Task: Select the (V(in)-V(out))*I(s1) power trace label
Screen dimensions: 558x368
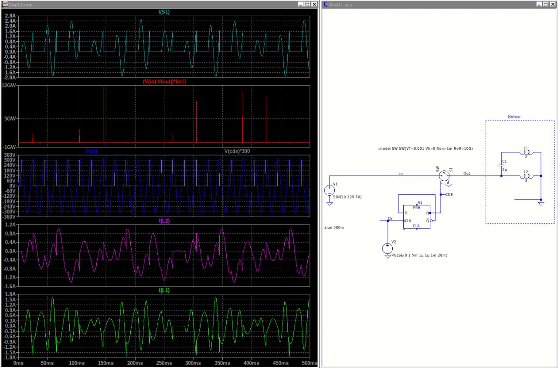Action: 164,81
